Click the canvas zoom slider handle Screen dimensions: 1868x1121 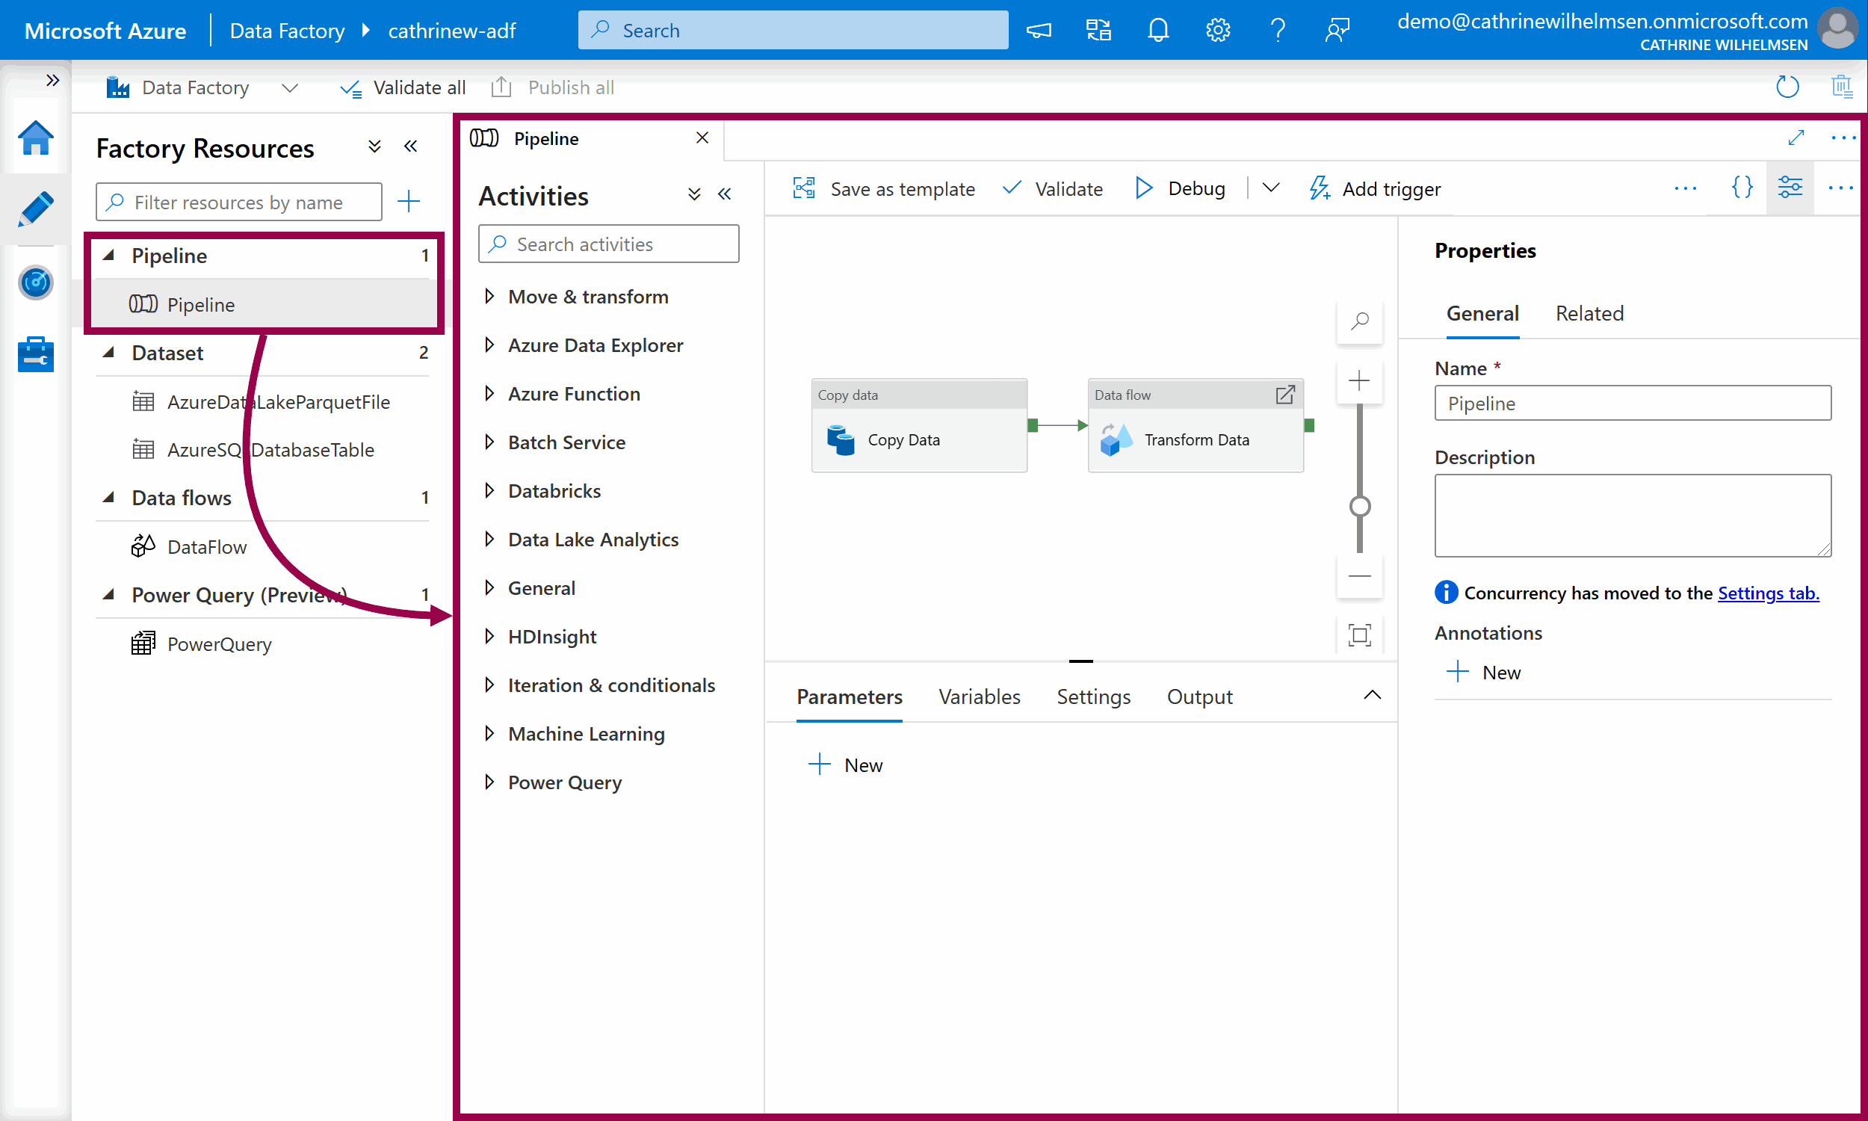click(x=1359, y=506)
